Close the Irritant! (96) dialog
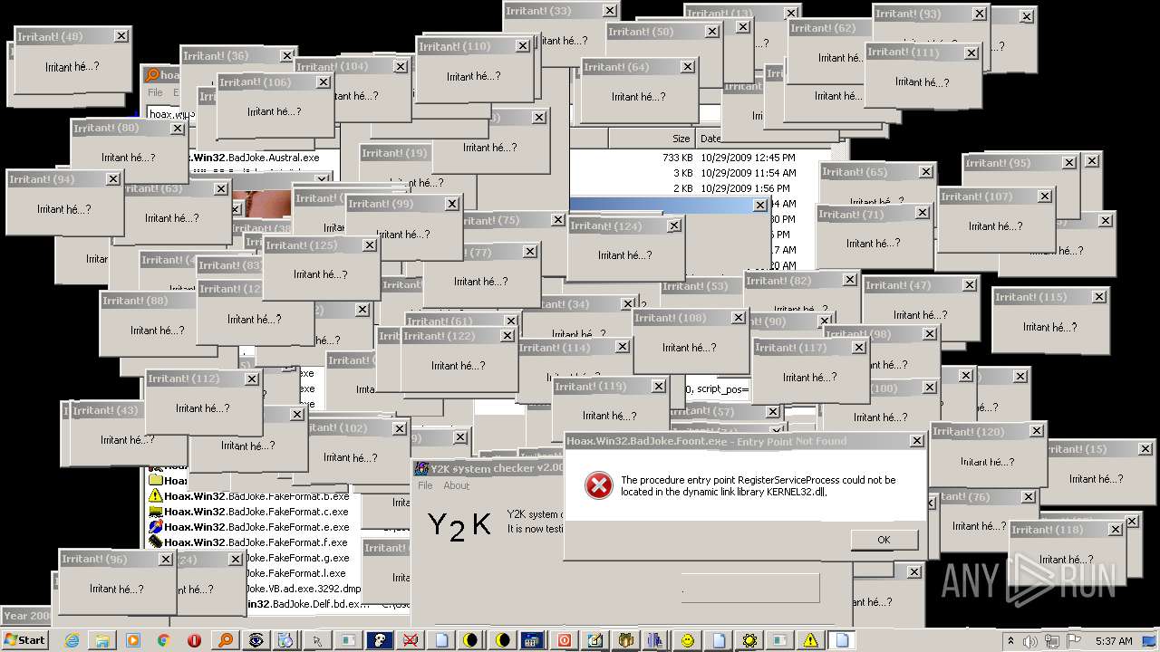 (x=165, y=560)
